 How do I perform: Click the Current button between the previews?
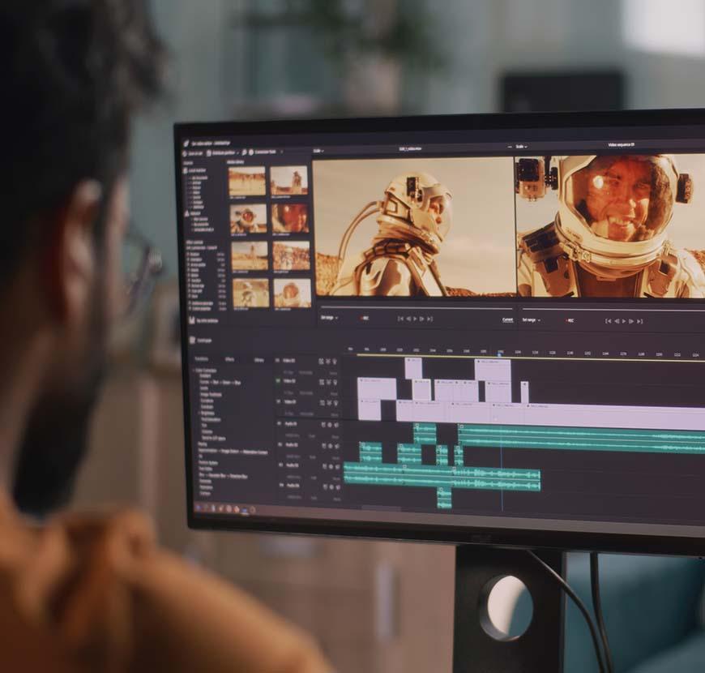[507, 319]
